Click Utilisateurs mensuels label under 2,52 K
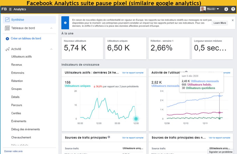Viewport: 237px width, 154px height. [x=165, y=86]
